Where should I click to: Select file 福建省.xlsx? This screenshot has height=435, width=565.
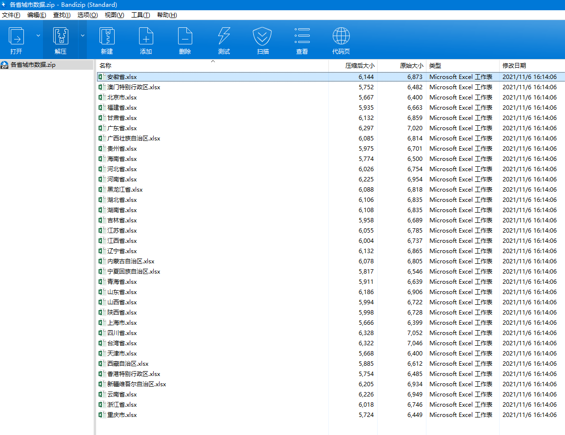click(122, 108)
